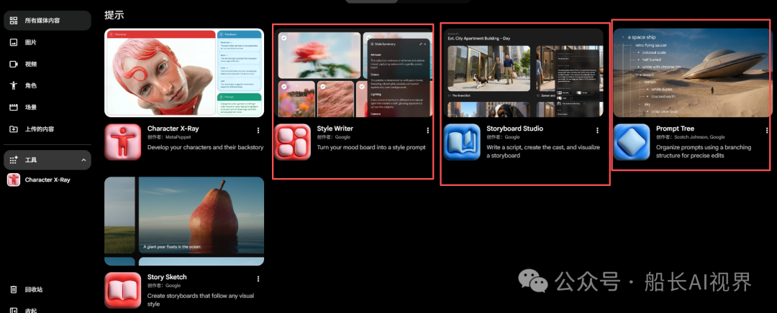
Task: Click the 提示 section heading
Action: tap(114, 15)
